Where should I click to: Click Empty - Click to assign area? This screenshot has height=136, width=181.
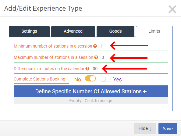(91, 101)
